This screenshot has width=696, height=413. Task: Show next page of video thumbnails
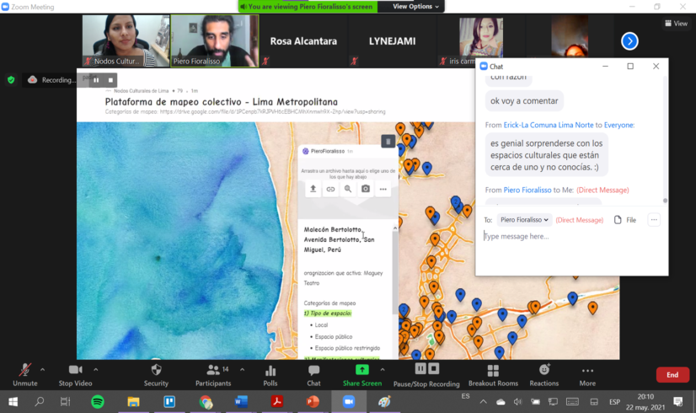pyautogui.click(x=629, y=40)
